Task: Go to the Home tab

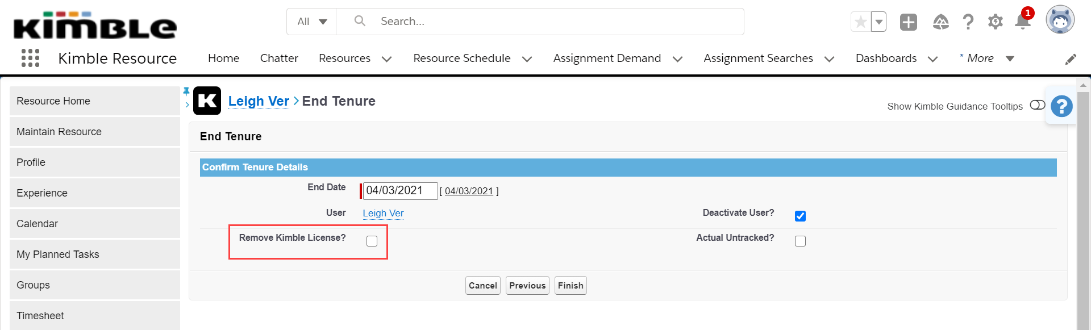Action: [x=223, y=59]
